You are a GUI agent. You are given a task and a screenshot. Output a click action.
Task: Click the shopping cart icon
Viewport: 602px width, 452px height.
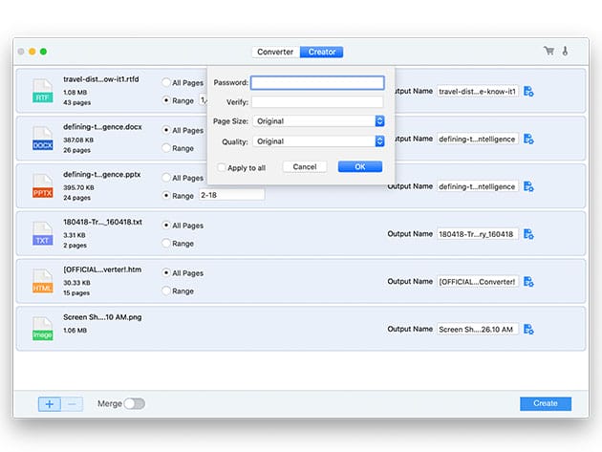tap(548, 52)
